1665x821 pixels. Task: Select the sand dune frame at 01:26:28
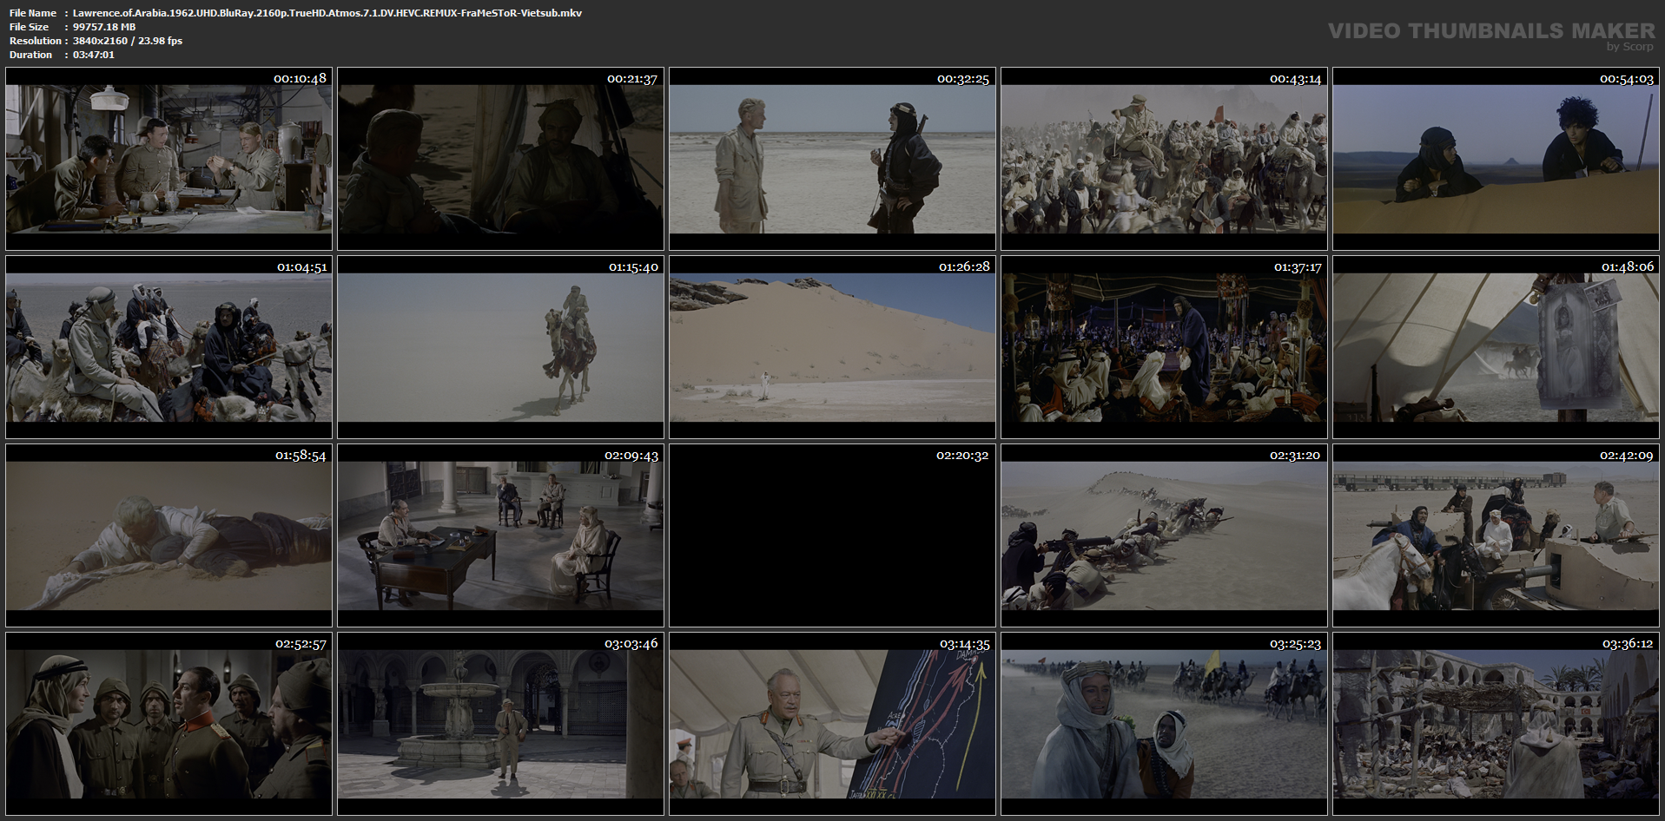pos(832,347)
